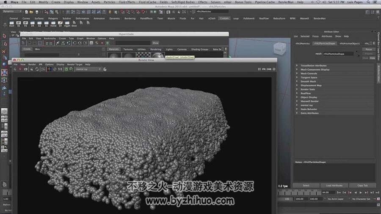This screenshot has width=381, height=214.
Task: Select the Lasso tool in toolbox
Action: tap(4, 44)
